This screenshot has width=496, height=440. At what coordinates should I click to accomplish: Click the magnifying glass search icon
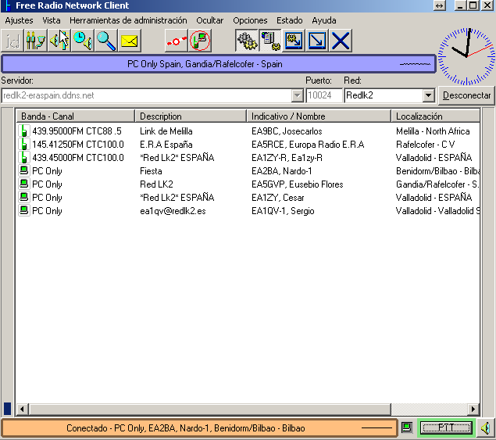click(106, 40)
